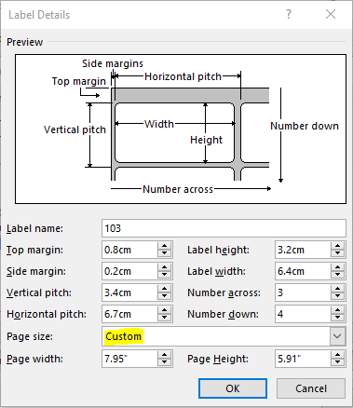Close the Label Details dialog
Screen dimensions: 353x408
pyautogui.click(x=331, y=14)
